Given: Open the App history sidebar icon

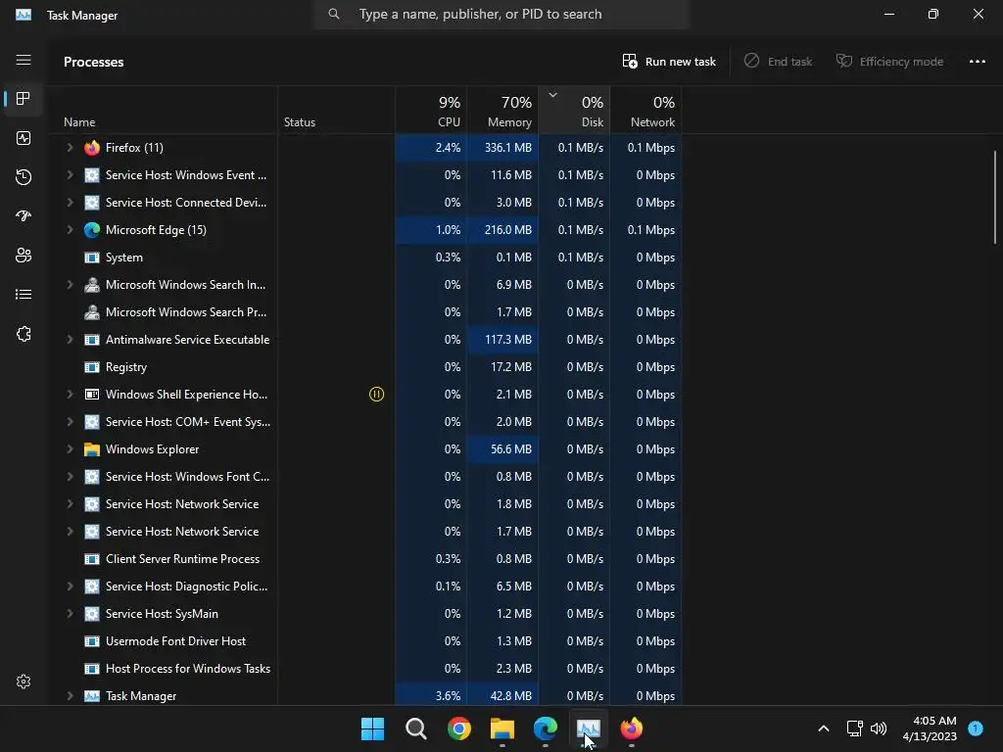Looking at the screenshot, I should coord(24,177).
